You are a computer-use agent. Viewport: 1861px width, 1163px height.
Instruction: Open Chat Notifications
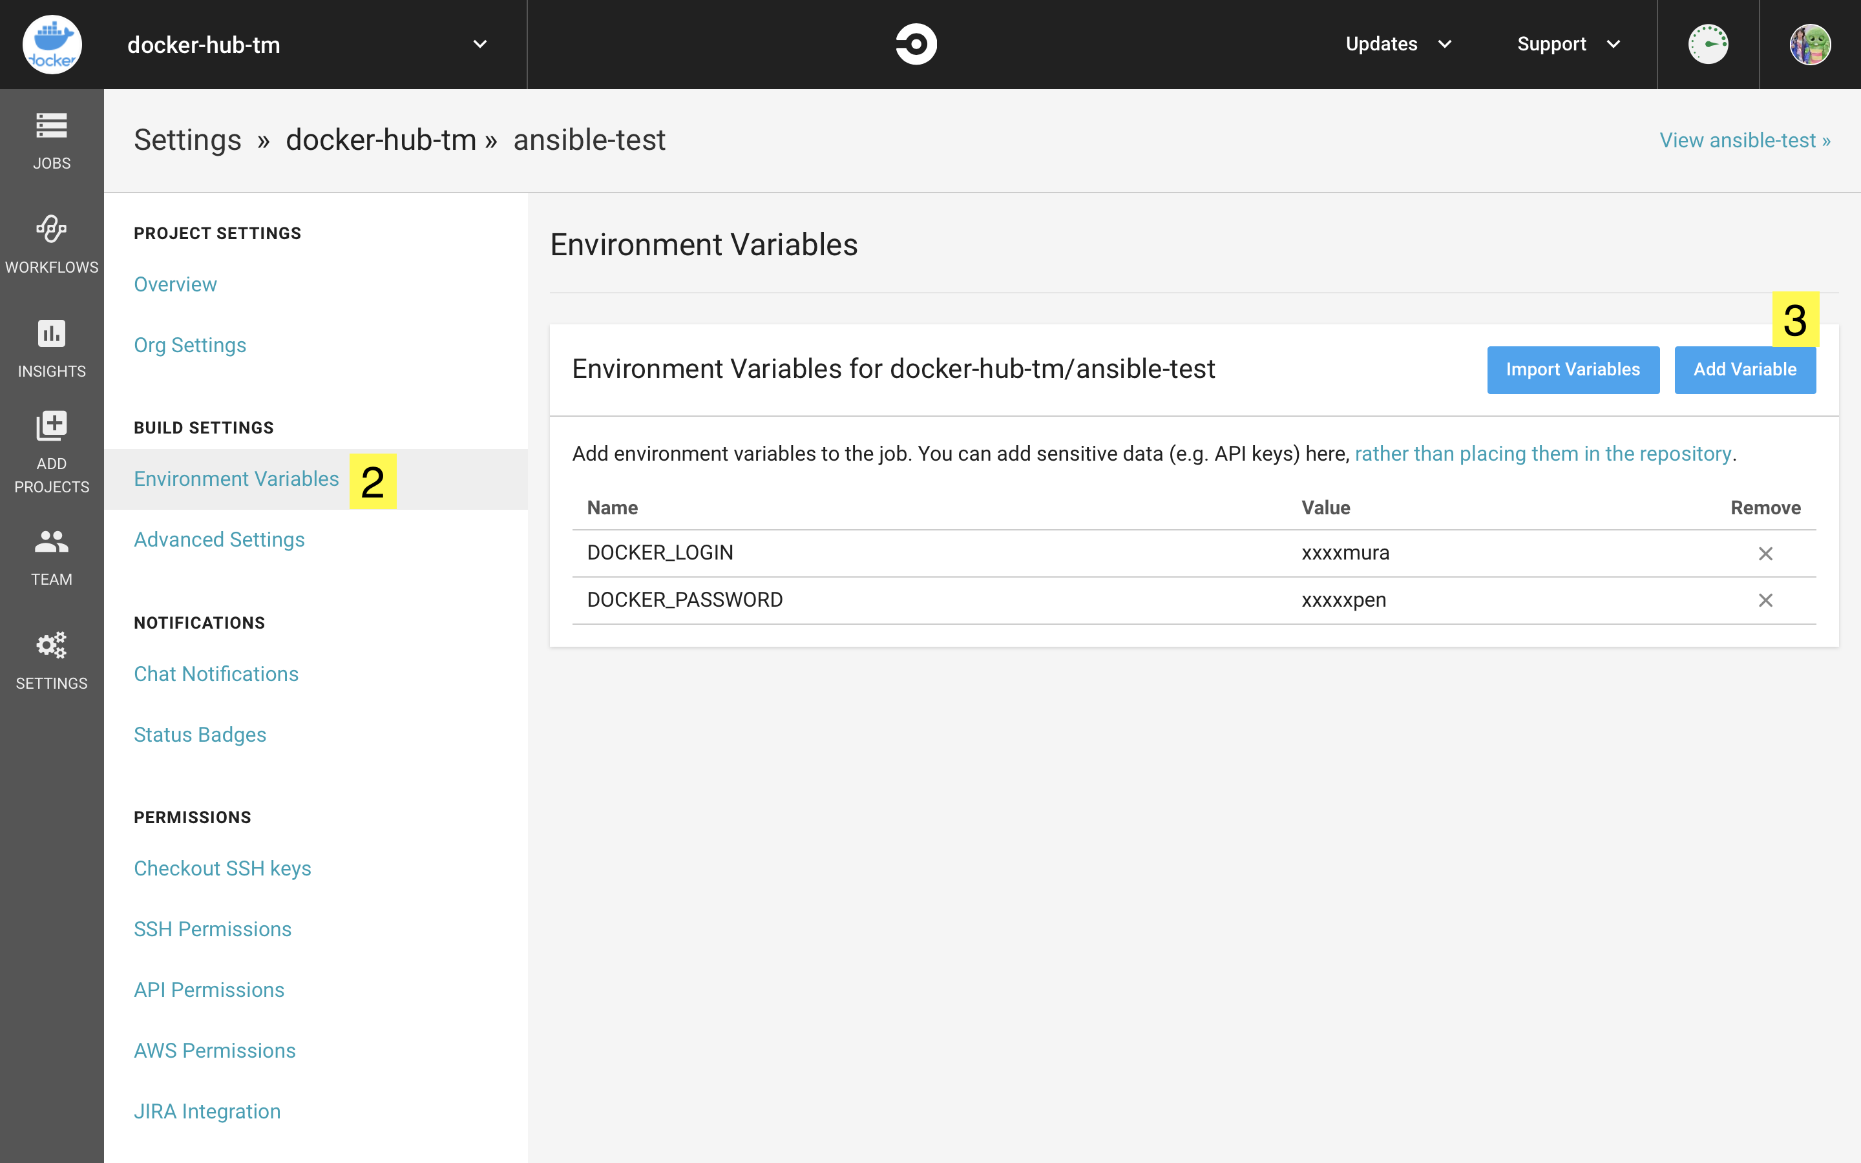click(216, 674)
